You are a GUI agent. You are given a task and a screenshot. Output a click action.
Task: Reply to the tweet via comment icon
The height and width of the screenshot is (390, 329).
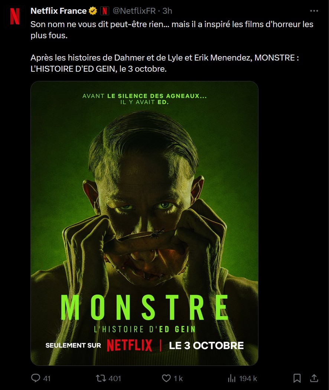tap(36, 378)
